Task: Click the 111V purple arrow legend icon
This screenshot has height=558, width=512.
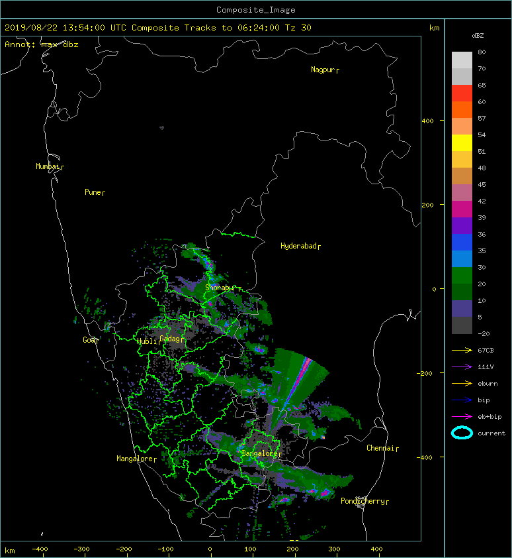Action: (462, 367)
